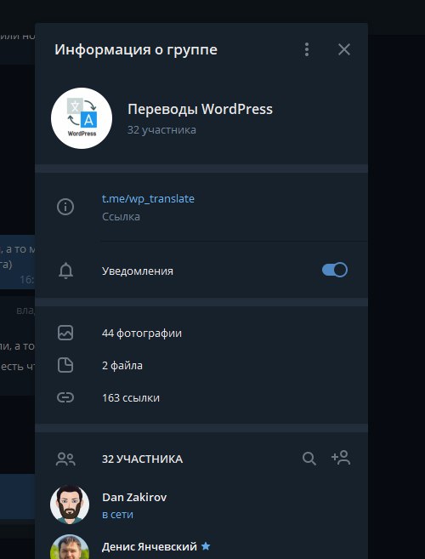Viewport: 425px width, 559px height.
Task: Search members with the magnifier icon
Action: click(309, 459)
